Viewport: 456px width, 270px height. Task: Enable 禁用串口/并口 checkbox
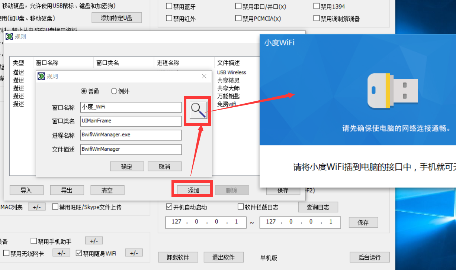tap(238, 6)
